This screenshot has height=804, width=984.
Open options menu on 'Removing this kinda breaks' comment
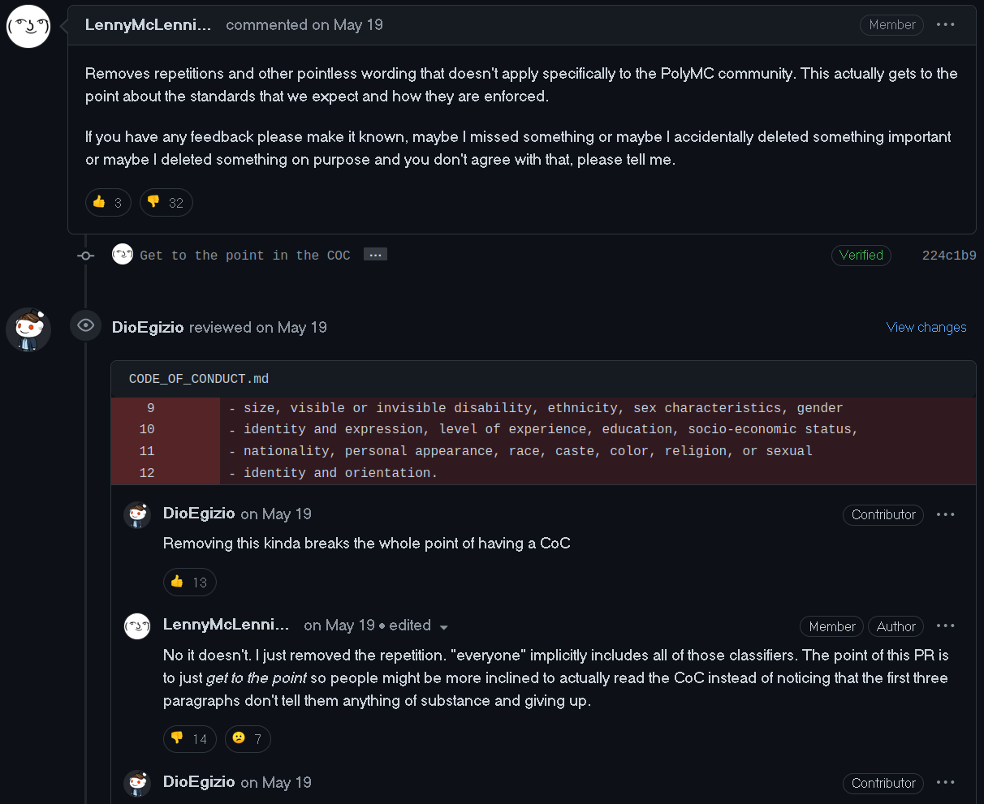pos(945,514)
